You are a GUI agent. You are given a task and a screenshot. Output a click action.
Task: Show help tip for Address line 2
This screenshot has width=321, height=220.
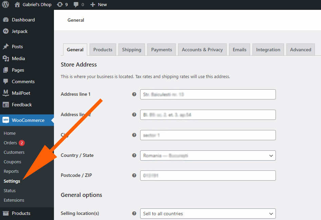pos(134,114)
